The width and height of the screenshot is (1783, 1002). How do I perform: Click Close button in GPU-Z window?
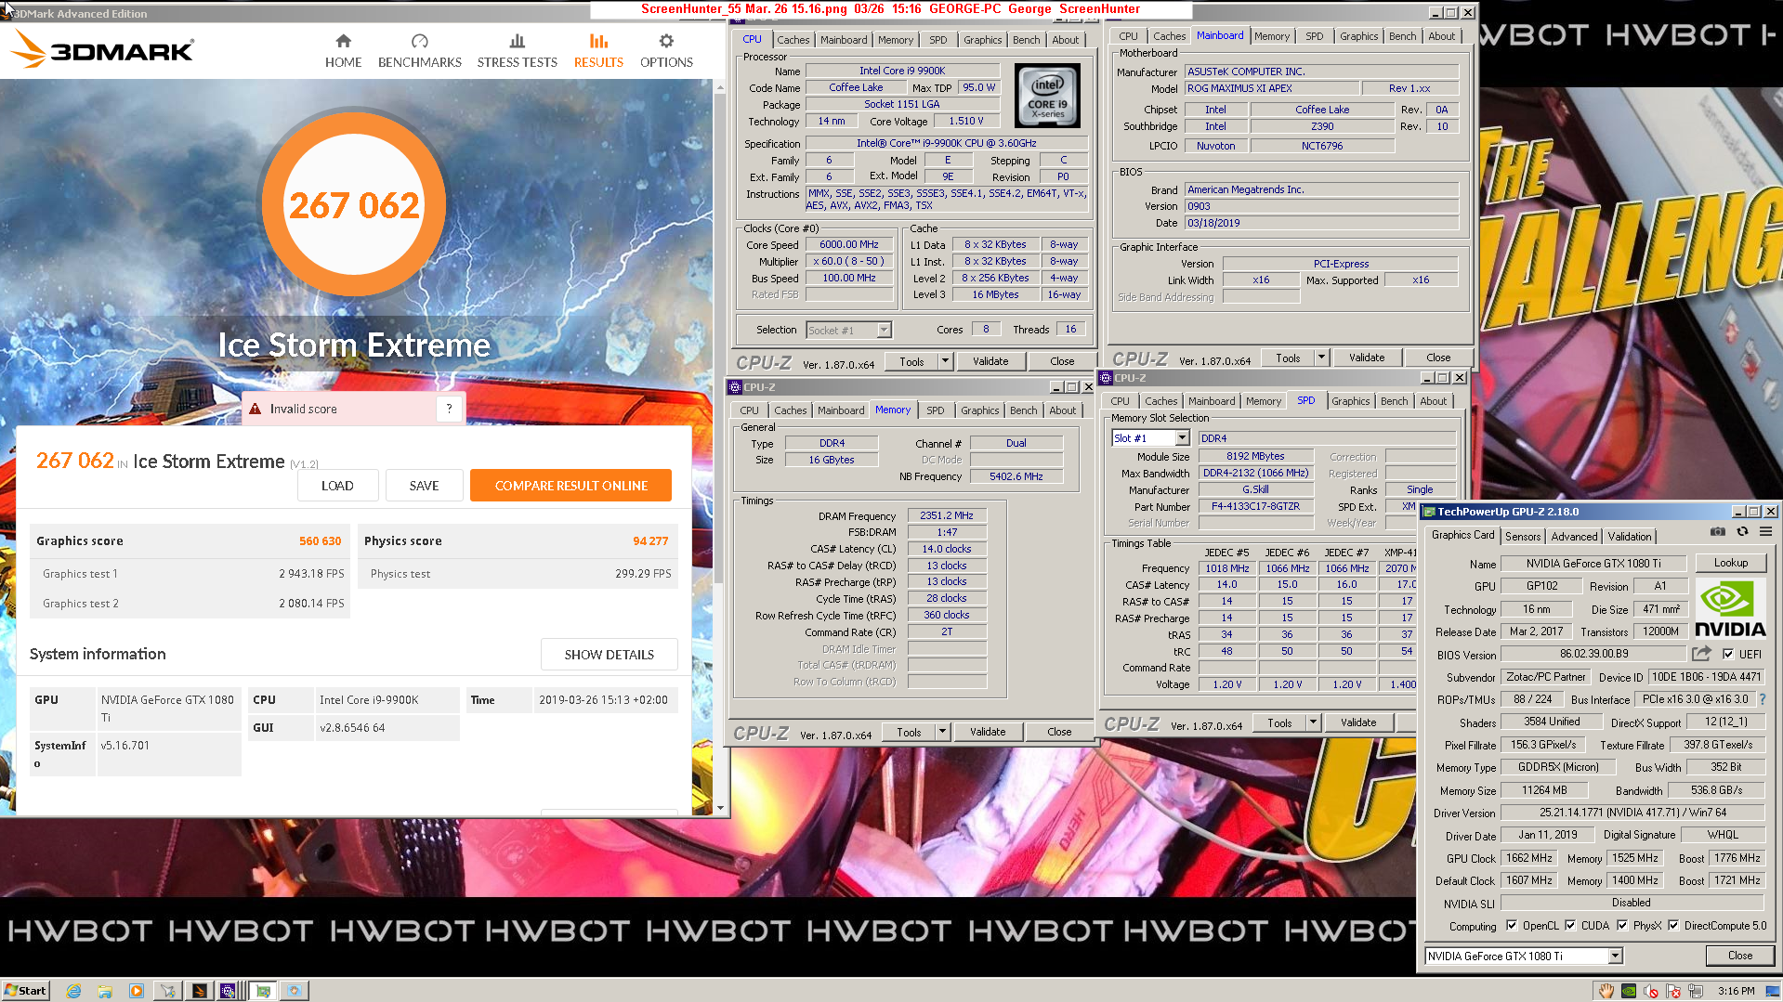1739,956
